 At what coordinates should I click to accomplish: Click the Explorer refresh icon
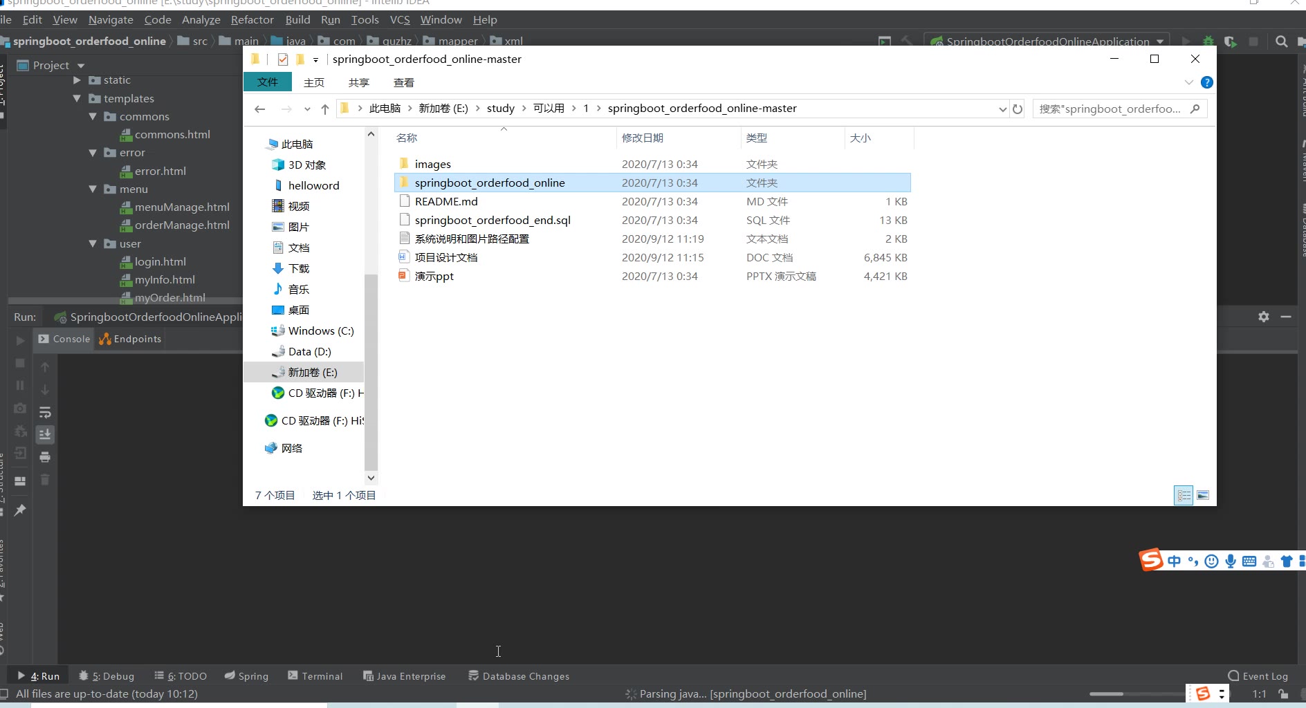click(1018, 109)
